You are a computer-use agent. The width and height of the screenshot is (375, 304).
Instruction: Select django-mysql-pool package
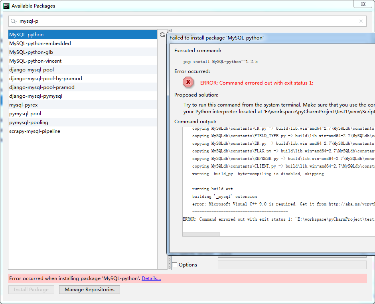click(83, 69)
